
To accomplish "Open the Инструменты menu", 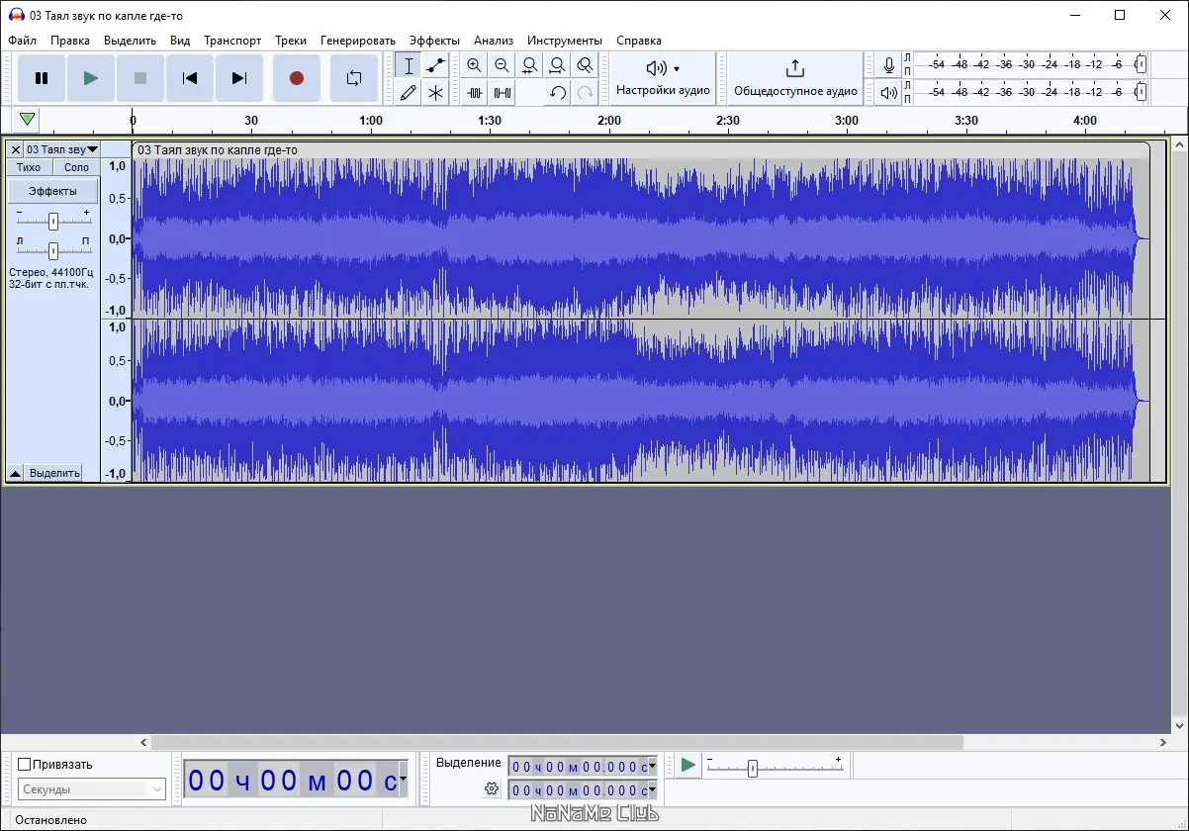I will (565, 41).
